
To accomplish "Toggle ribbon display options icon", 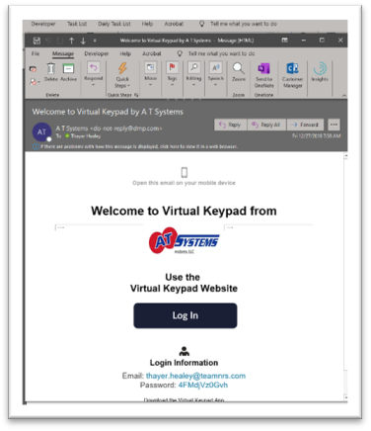I will [285, 41].
